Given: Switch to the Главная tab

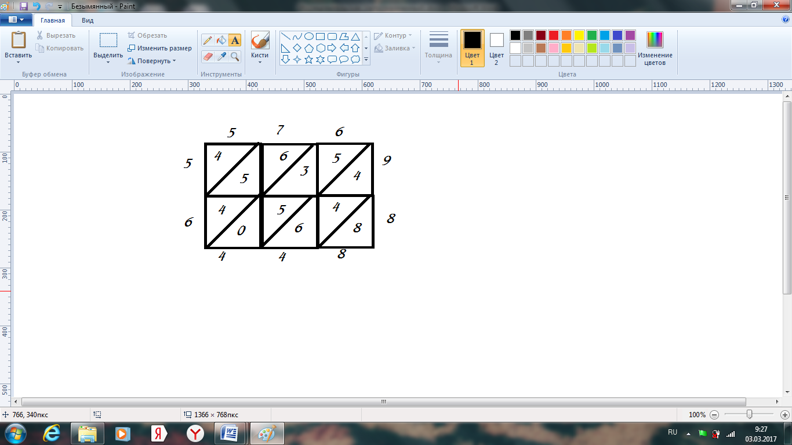Looking at the screenshot, I should point(53,20).
